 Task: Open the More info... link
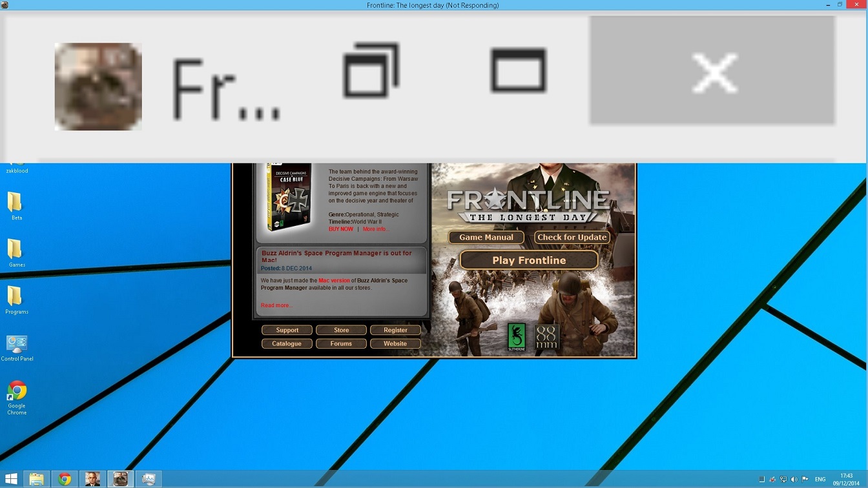(376, 229)
